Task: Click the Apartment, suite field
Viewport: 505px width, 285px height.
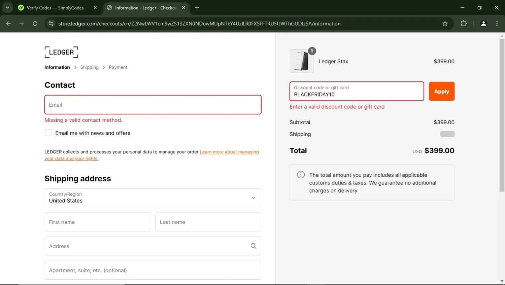Action: (x=153, y=270)
